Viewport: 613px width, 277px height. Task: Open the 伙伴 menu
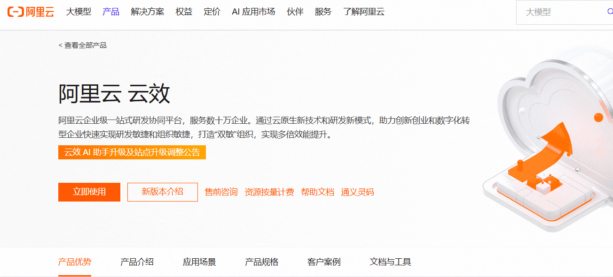[295, 12]
